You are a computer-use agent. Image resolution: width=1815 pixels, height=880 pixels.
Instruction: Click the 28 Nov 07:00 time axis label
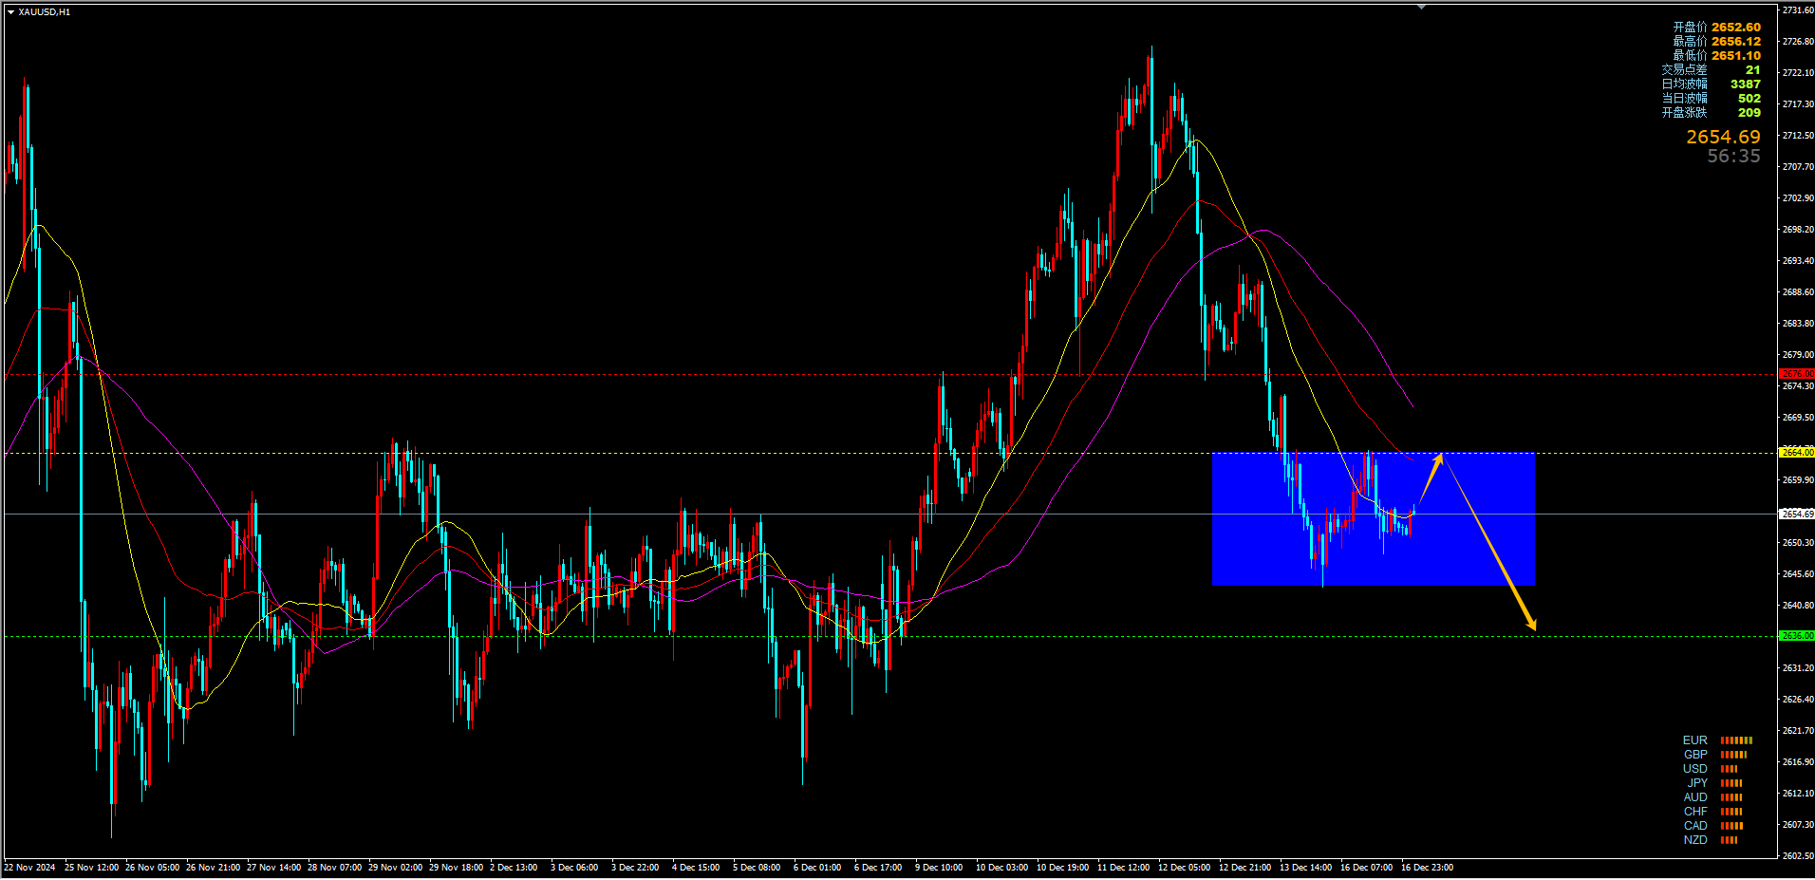click(334, 868)
